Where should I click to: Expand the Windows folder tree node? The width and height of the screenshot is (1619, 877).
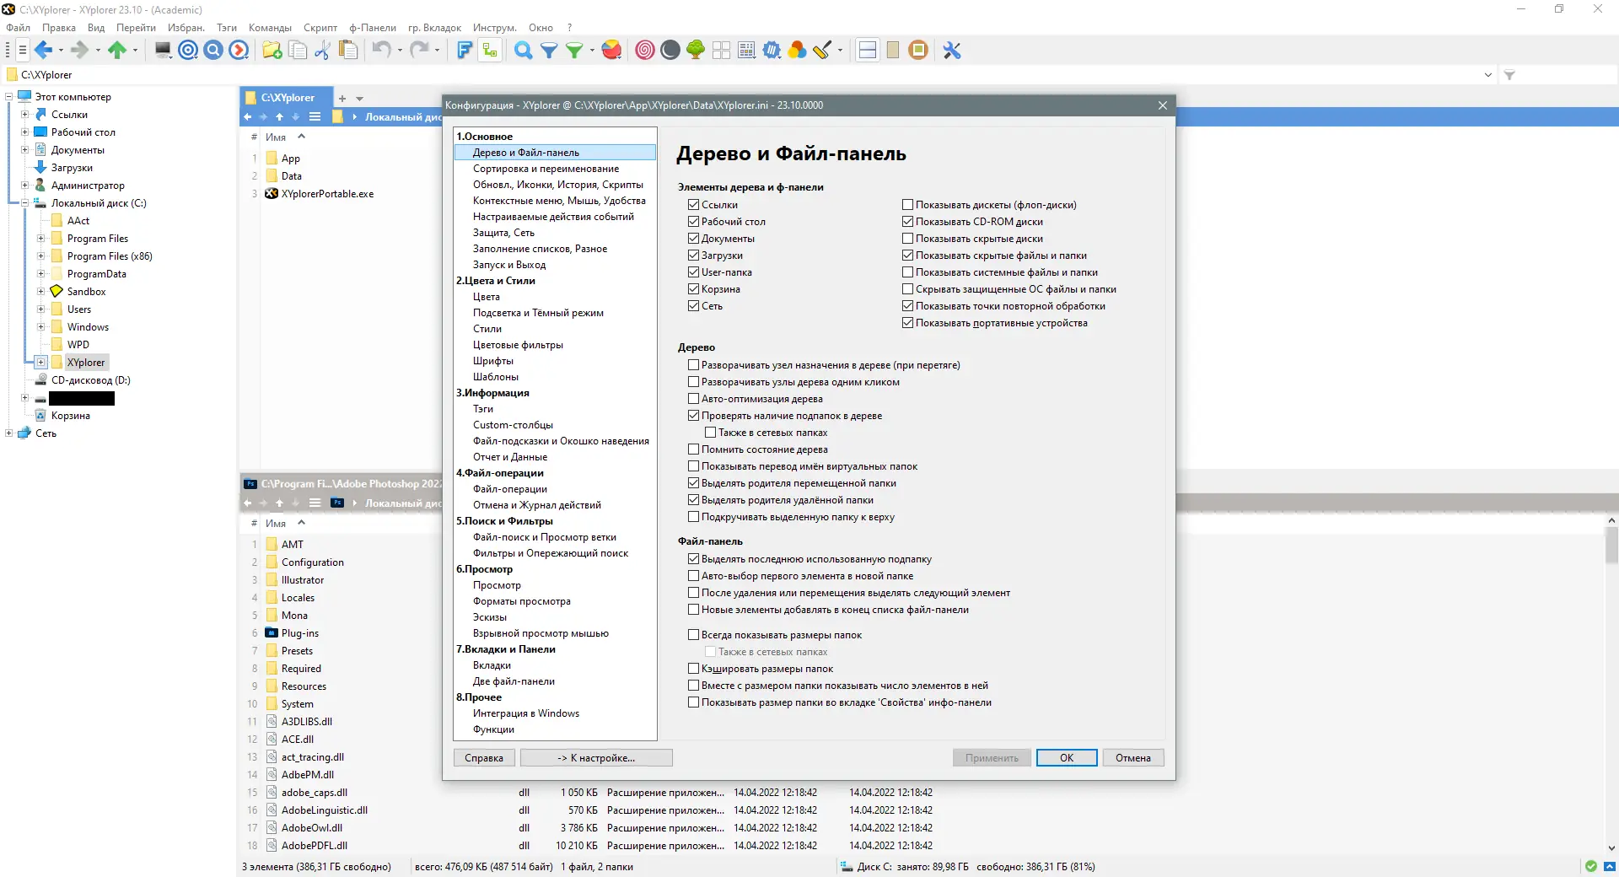[40, 327]
